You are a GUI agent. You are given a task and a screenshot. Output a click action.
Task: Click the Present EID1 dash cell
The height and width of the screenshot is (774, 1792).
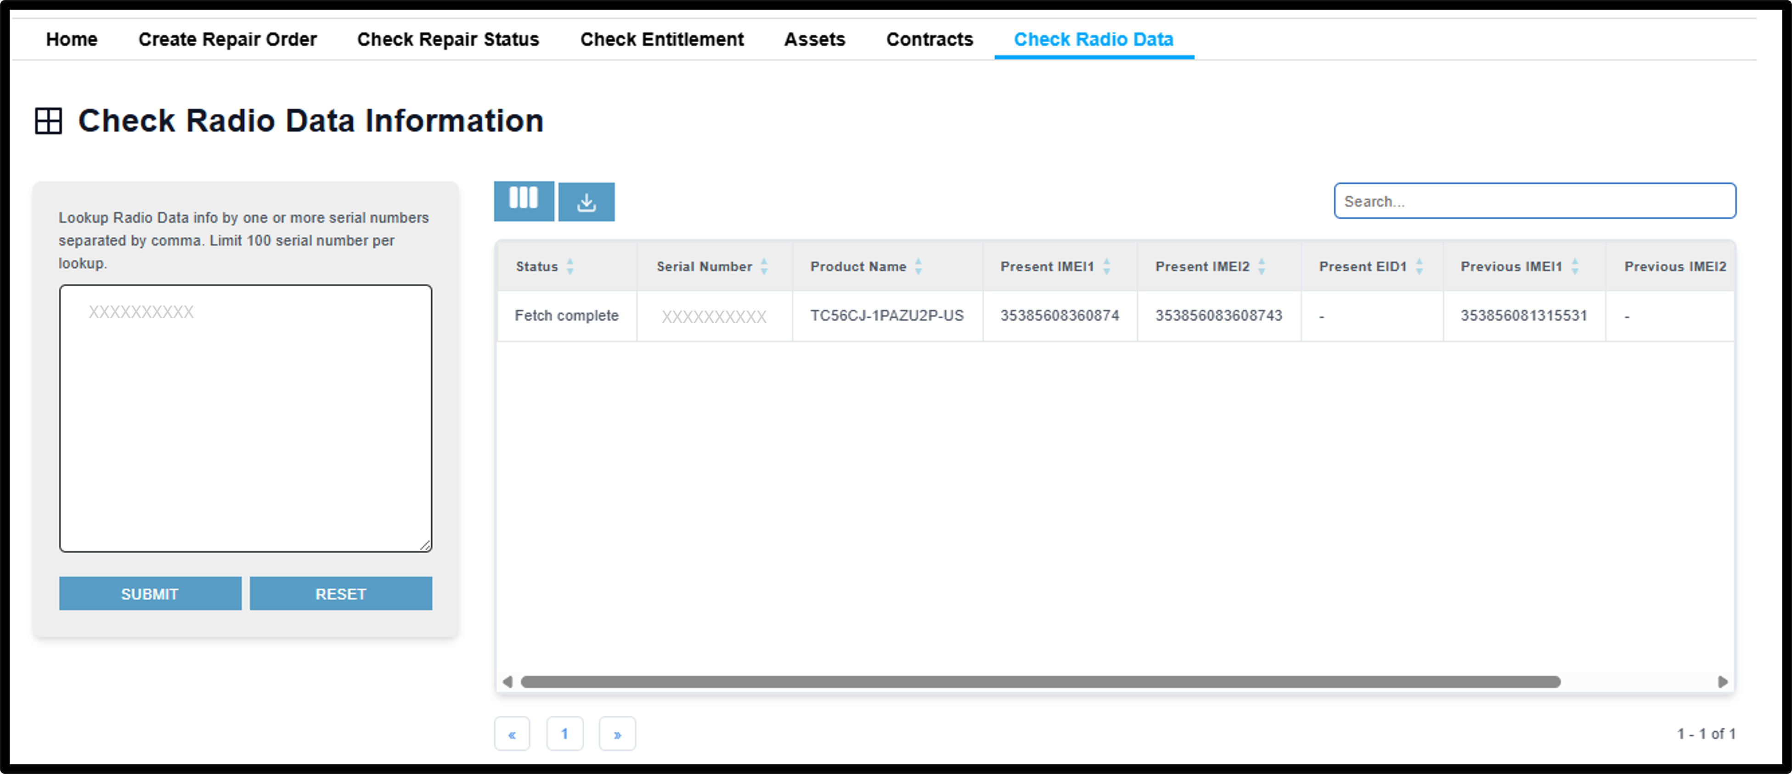point(1372,316)
